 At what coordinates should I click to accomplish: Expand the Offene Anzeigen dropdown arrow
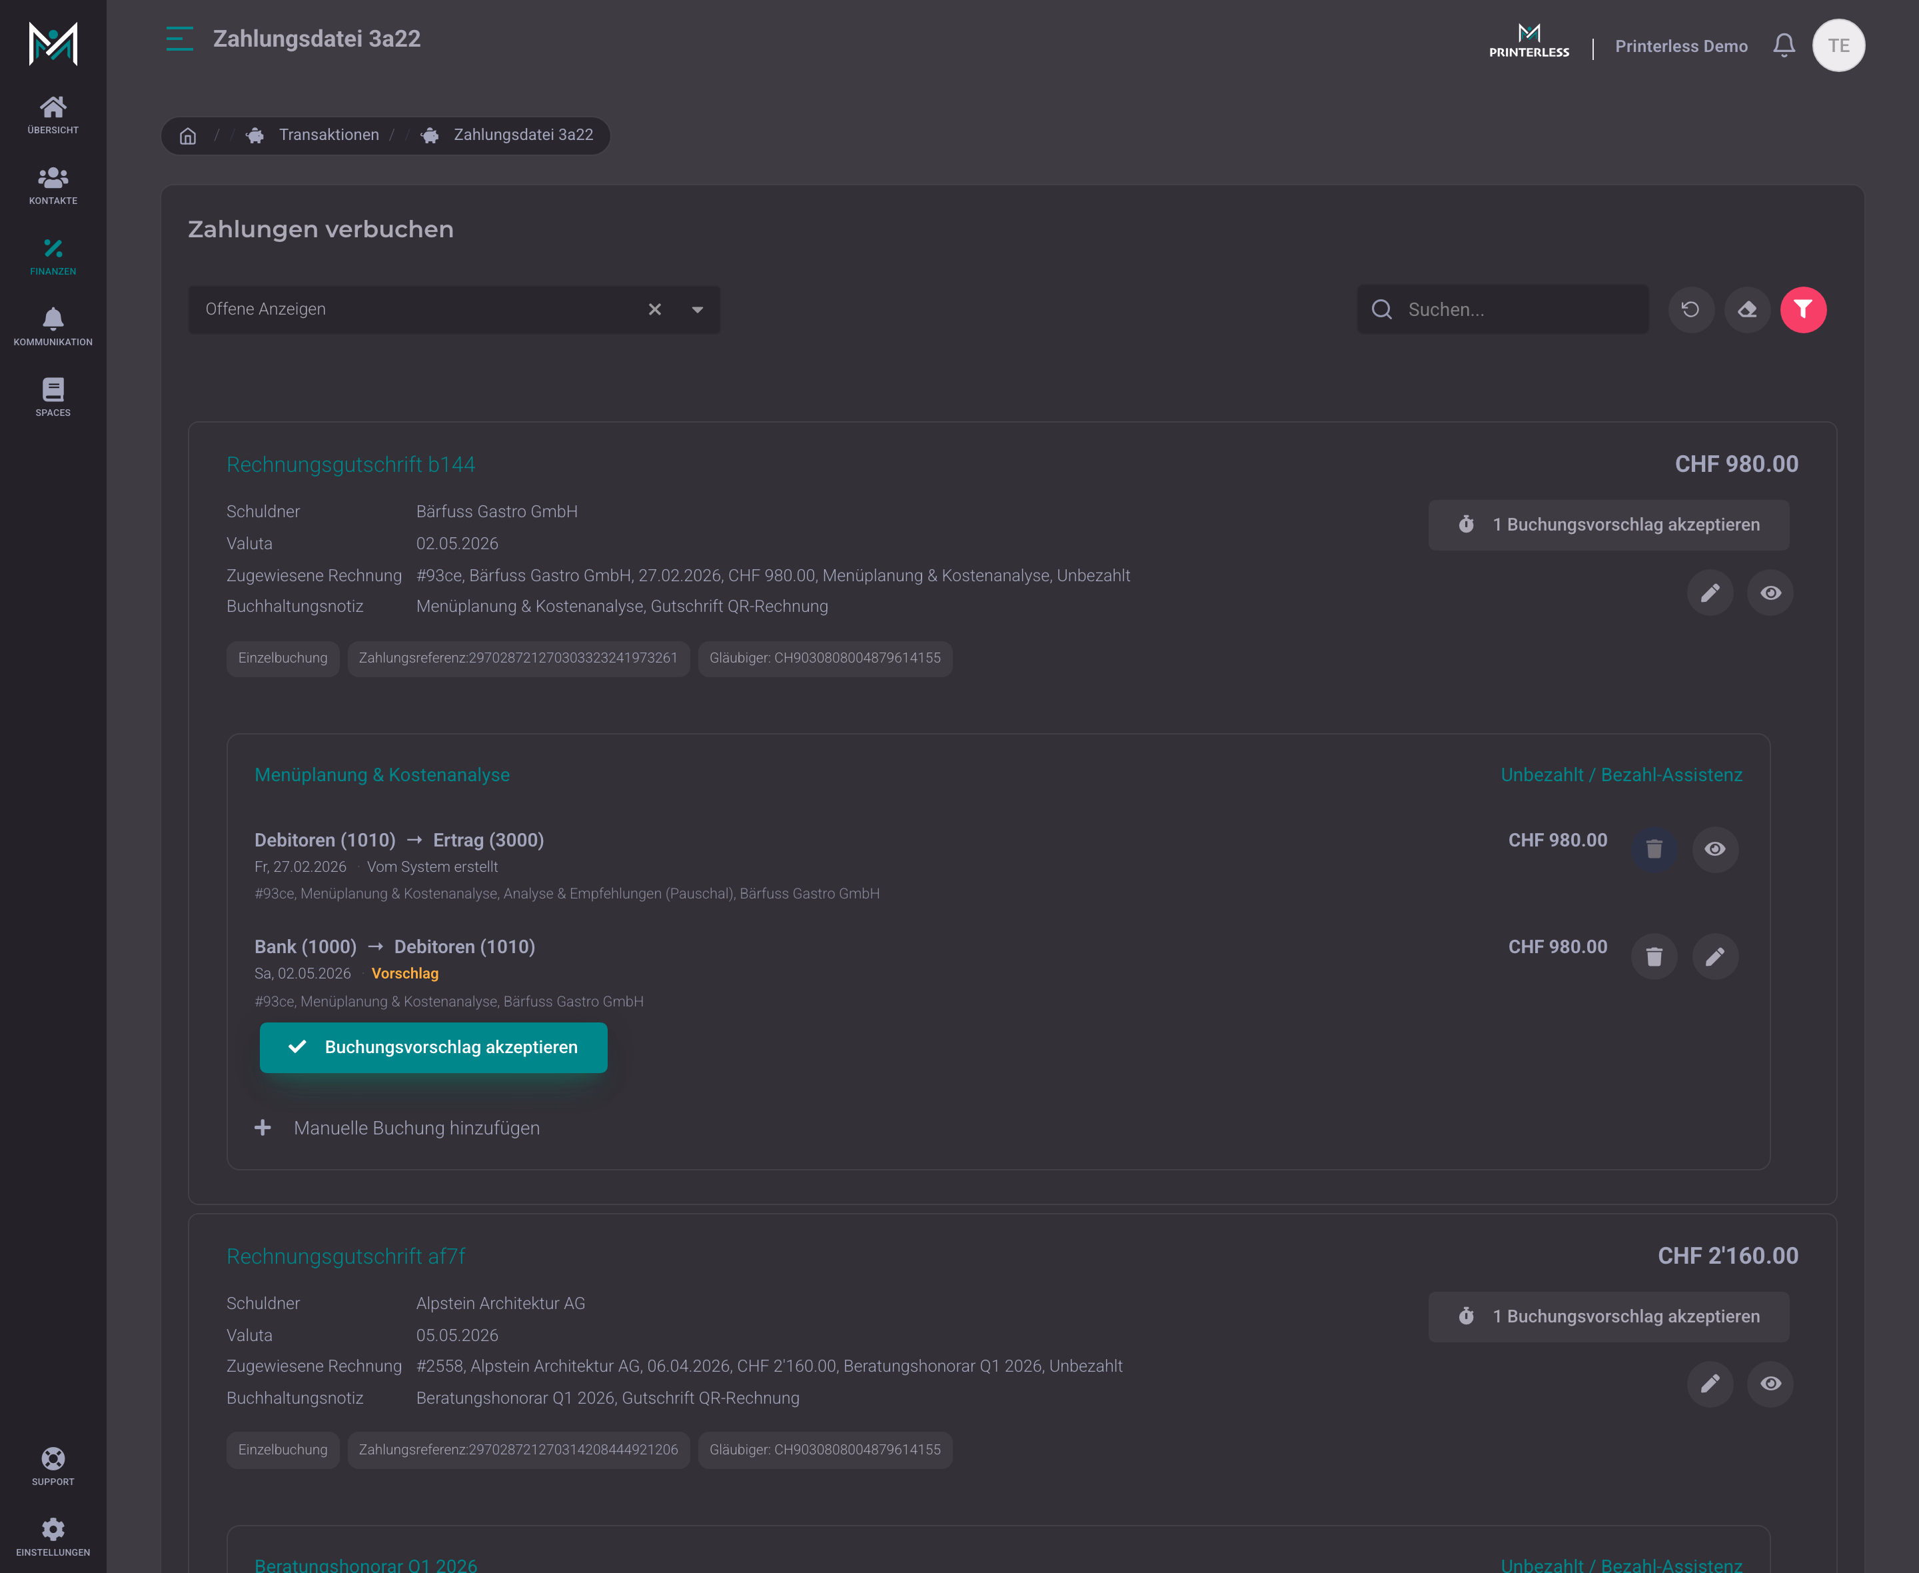pyautogui.click(x=698, y=310)
